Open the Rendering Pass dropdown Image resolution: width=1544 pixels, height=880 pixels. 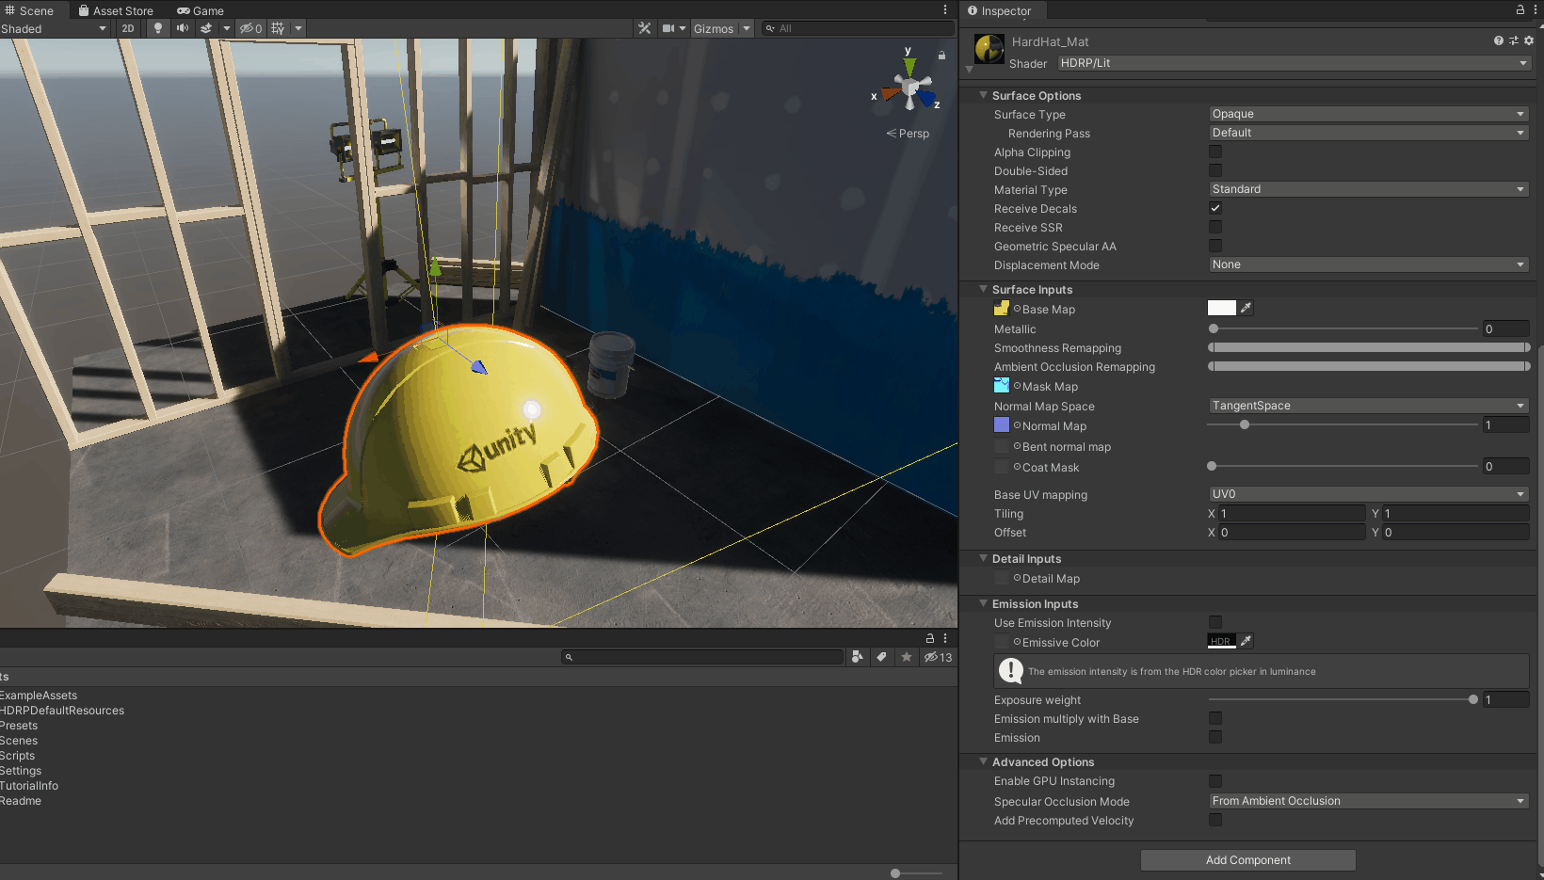tap(1368, 133)
